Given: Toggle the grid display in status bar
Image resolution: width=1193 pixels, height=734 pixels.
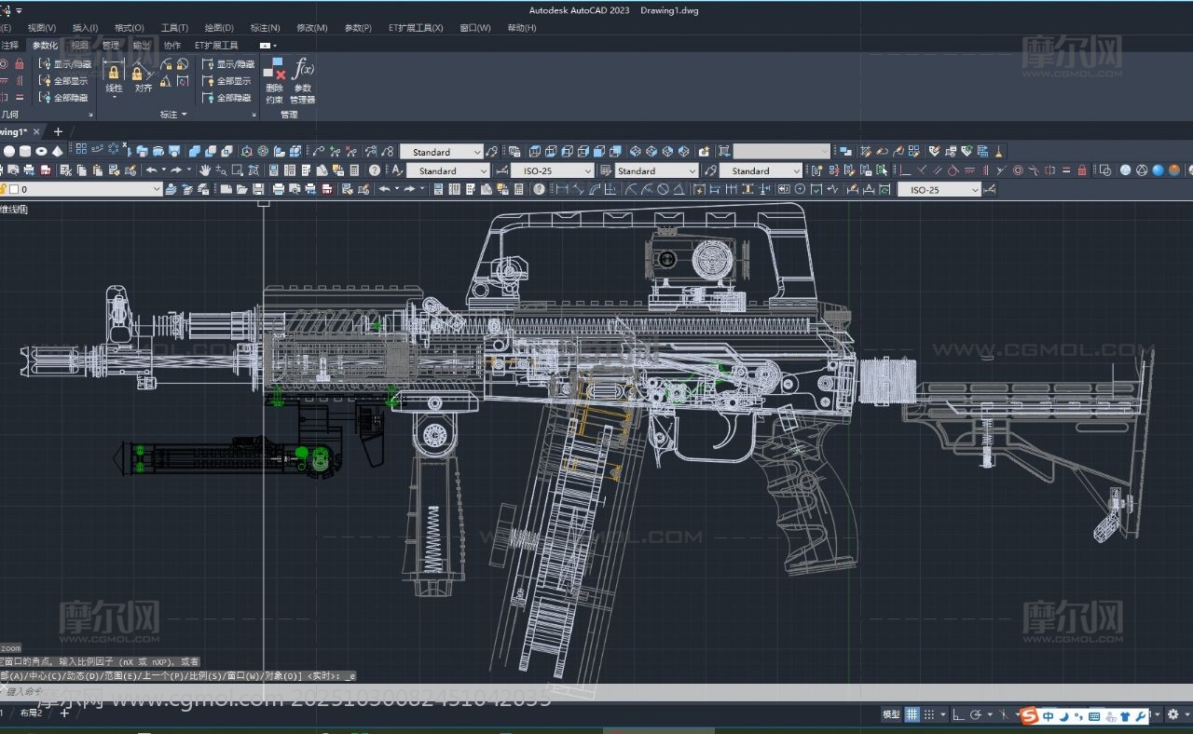Looking at the screenshot, I should [x=912, y=714].
